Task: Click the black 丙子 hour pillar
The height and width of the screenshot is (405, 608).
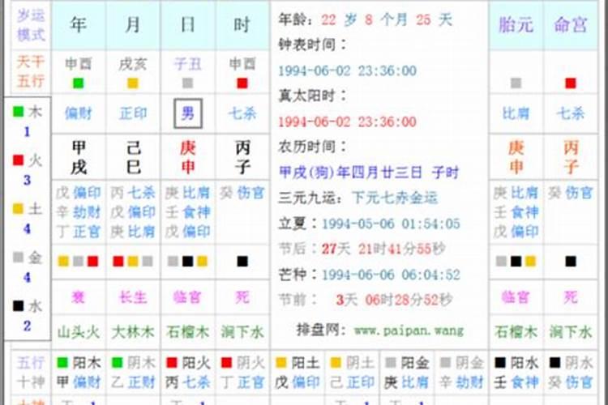Action: click(242, 157)
